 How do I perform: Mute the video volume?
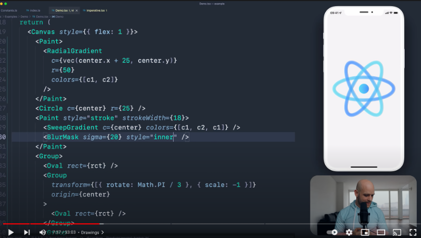43,232
